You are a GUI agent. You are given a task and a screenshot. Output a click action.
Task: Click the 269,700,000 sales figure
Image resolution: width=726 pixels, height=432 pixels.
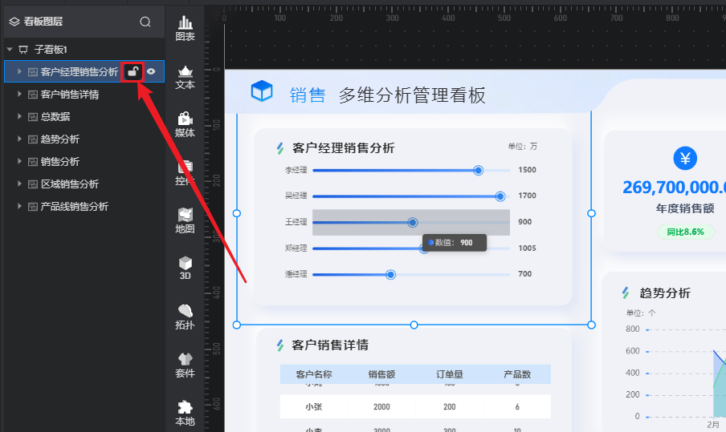674,187
